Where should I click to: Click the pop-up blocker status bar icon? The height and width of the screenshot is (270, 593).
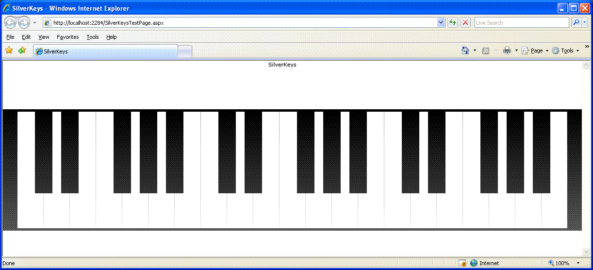click(462, 263)
